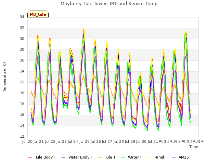Viewport: 219px width, 164px height.
Task: Click the 20 y-axis tick label
Action: [x=22, y=93]
